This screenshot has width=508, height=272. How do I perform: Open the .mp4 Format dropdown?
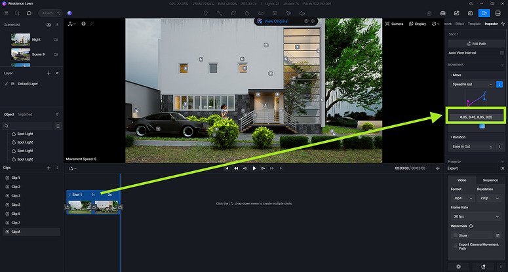[x=462, y=198]
